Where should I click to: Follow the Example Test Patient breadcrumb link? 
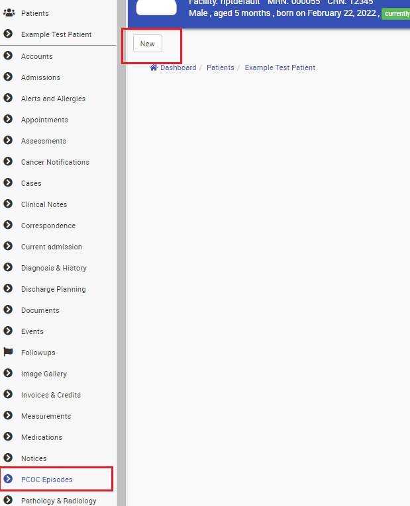click(x=280, y=67)
